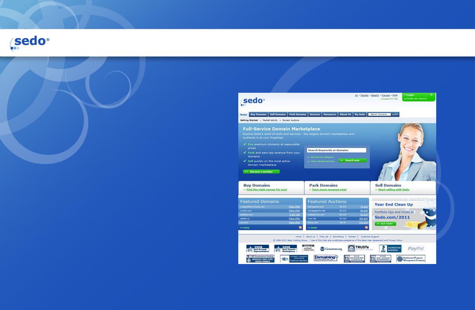Switch language to Deutsch
This screenshot has height=310, width=475.
[365, 96]
